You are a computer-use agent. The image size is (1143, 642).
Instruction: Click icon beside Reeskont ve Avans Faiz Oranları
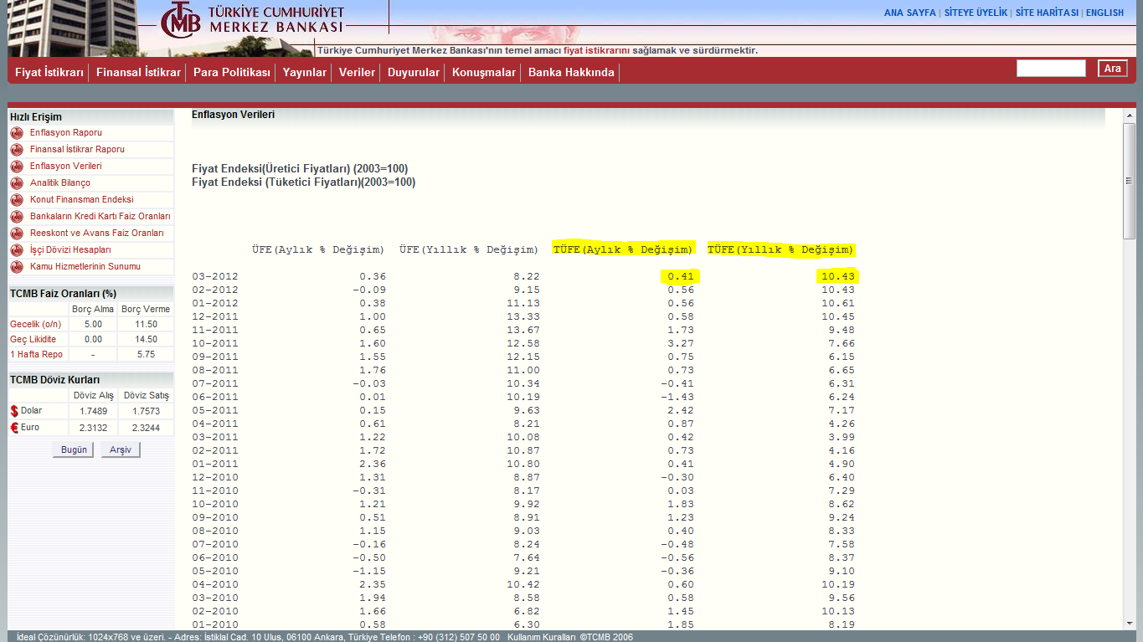click(16, 234)
